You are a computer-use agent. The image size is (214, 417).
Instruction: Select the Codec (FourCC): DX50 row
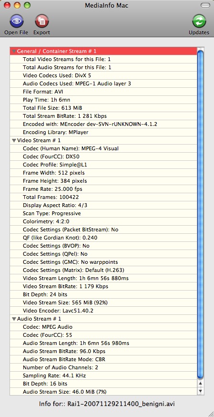[x=103, y=156]
